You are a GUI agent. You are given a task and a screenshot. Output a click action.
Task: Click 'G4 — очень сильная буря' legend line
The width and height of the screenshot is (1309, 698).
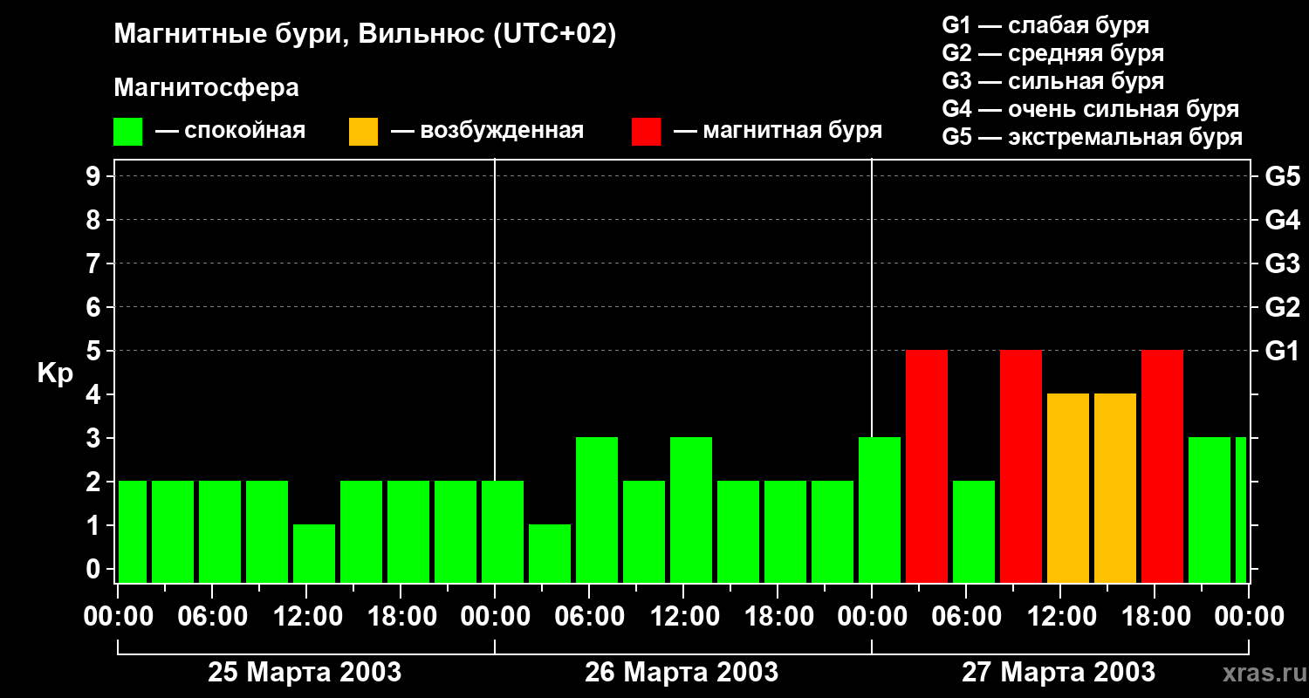pyautogui.click(x=1091, y=109)
